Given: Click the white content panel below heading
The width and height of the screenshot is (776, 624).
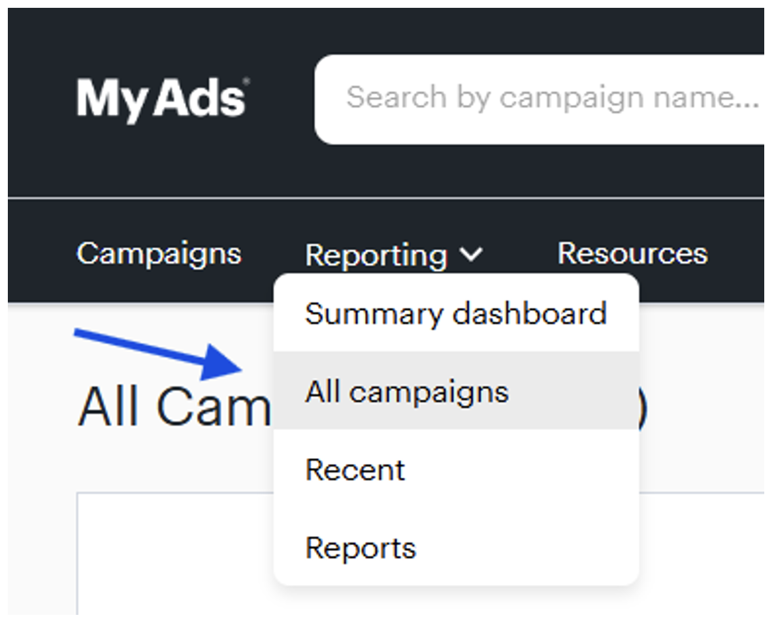Looking at the screenshot, I should pyautogui.click(x=176, y=555).
